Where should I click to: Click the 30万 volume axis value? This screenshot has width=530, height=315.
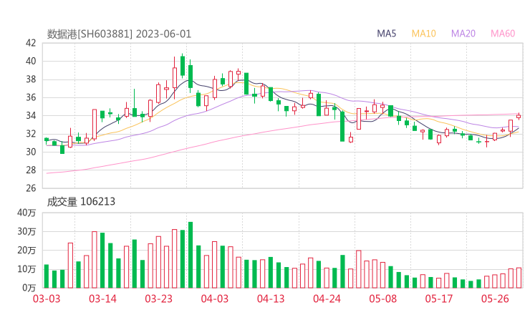click(x=26, y=232)
